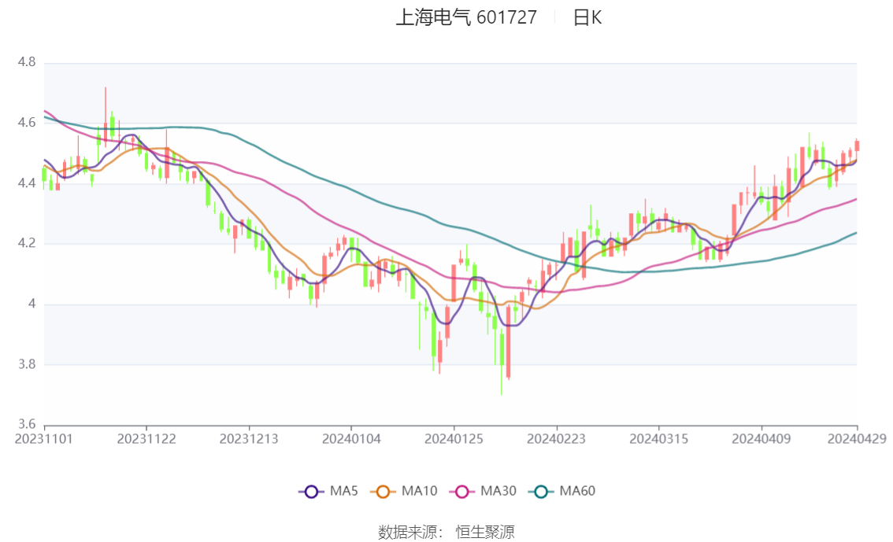The height and width of the screenshot is (542, 893).
Task: Click the x-axis date 20231122
Action: 146,439
